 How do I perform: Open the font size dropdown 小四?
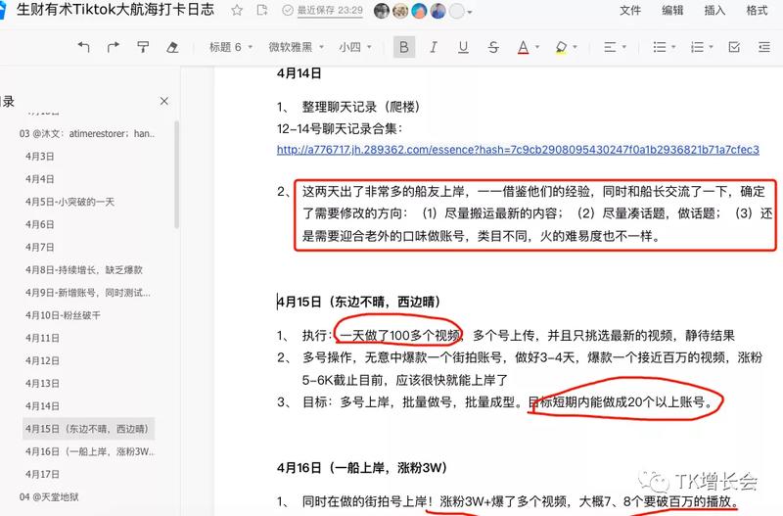(354, 47)
